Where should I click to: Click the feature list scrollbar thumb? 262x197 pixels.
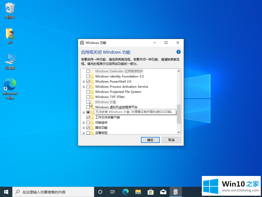click(179, 114)
